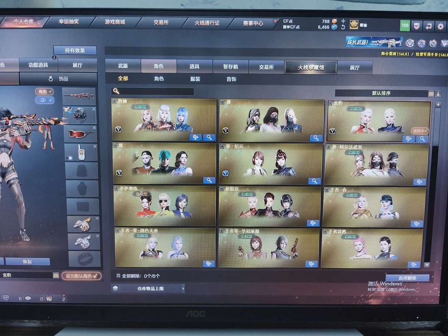Remove the red goggles item with its X
The image size is (448, 336).
click(95, 127)
